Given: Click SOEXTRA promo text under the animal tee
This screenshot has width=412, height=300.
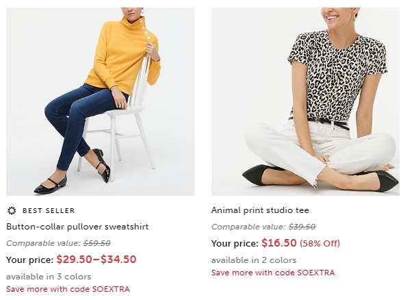Looking at the screenshot, I should coord(273,273).
